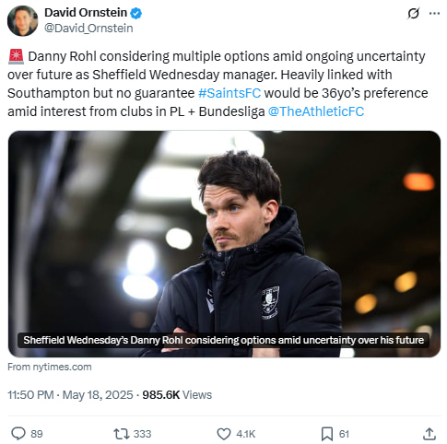
Task: Click the article headline caption overlay
Action: pyautogui.click(x=223, y=340)
